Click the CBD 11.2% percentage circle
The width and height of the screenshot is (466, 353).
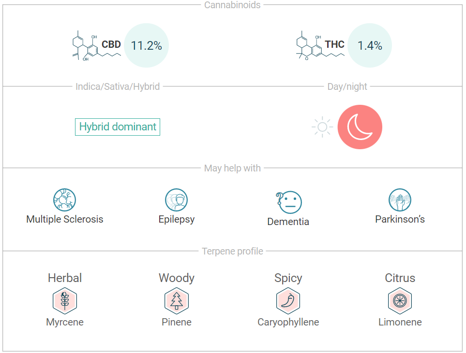pyautogui.click(x=146, y=45)
